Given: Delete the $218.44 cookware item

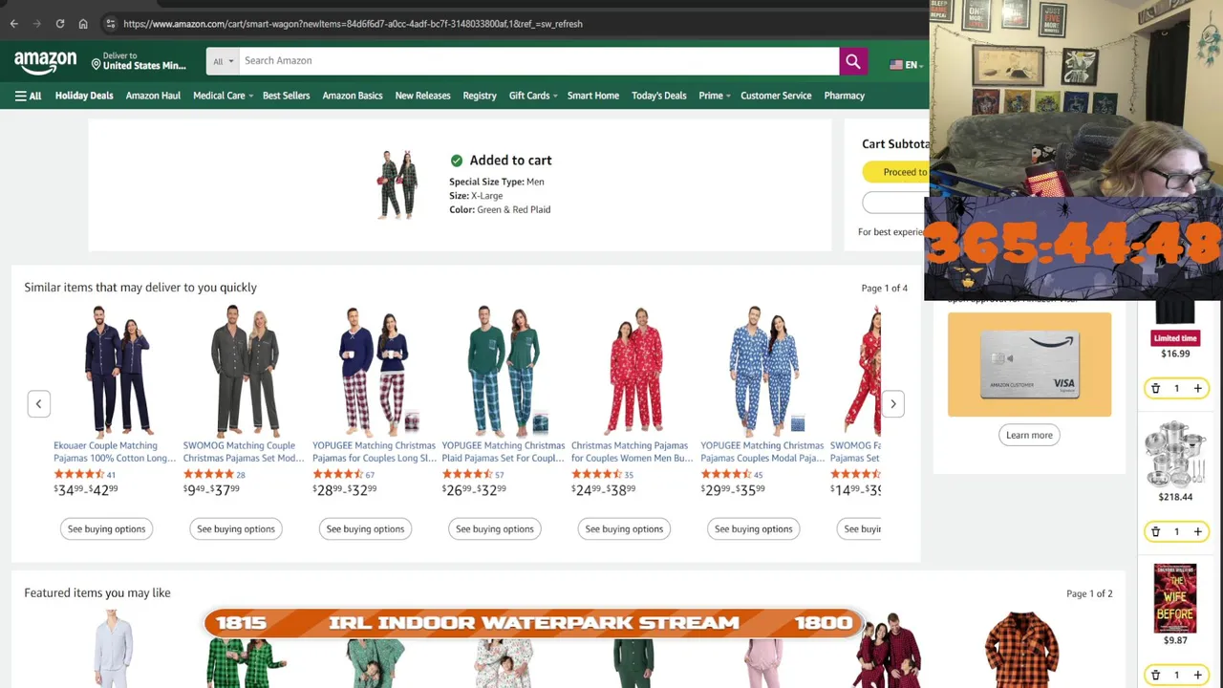Looking at the screenshot, I should coord(1155,531).
